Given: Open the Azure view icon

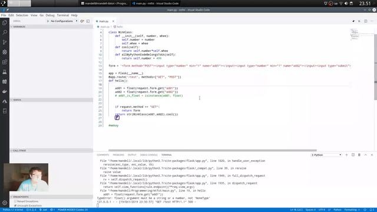Looking at the screenshot, I should point(5,101).
